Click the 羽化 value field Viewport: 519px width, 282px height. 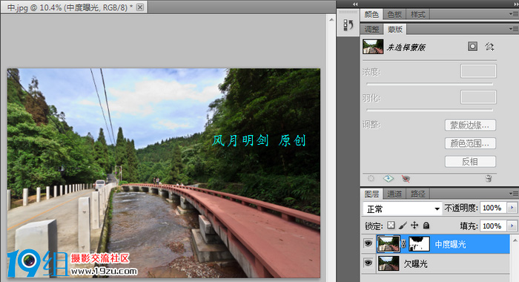478,97
